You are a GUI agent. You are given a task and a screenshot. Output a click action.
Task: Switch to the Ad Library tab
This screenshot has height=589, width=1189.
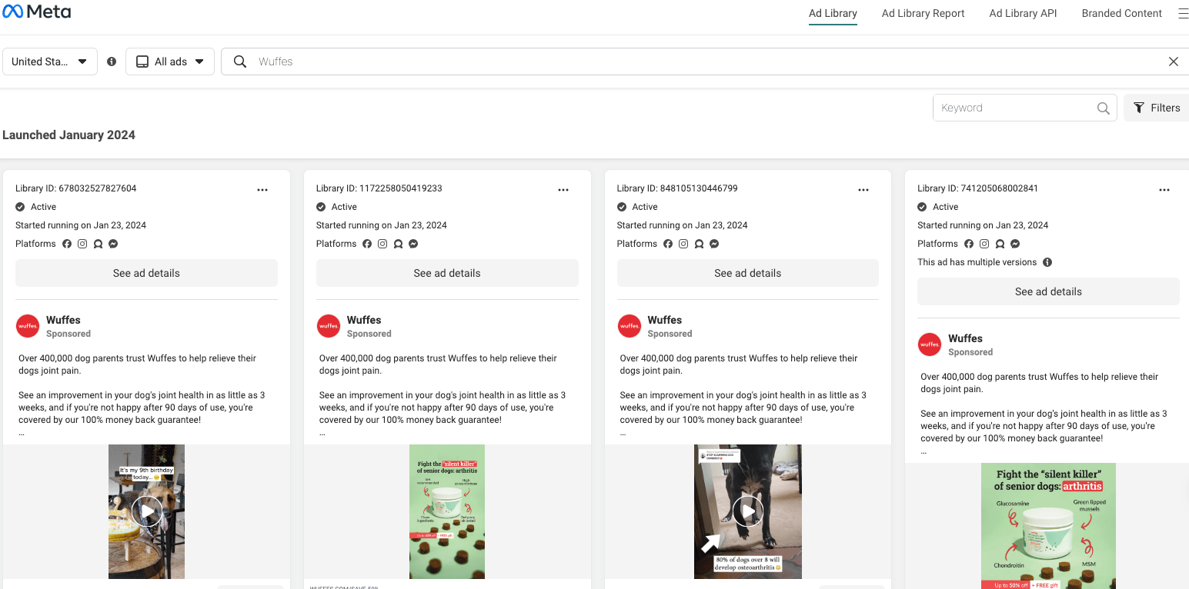833,13
